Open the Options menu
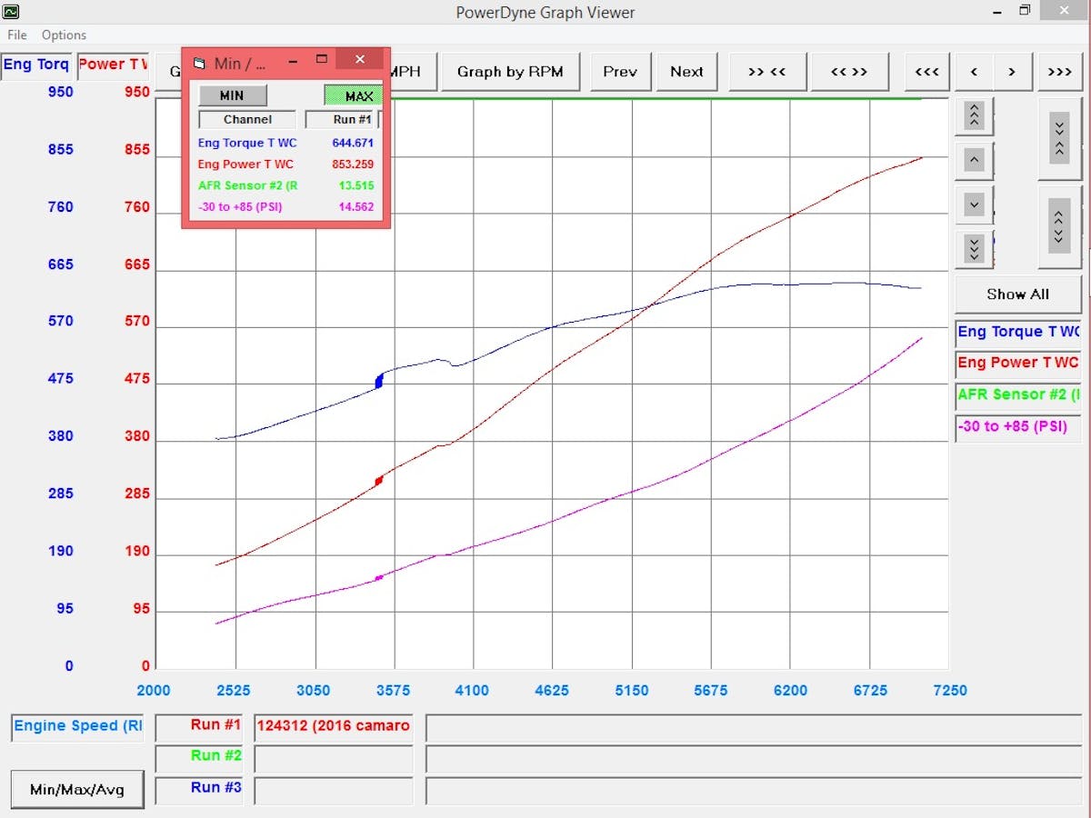 (x=64, y=35)
